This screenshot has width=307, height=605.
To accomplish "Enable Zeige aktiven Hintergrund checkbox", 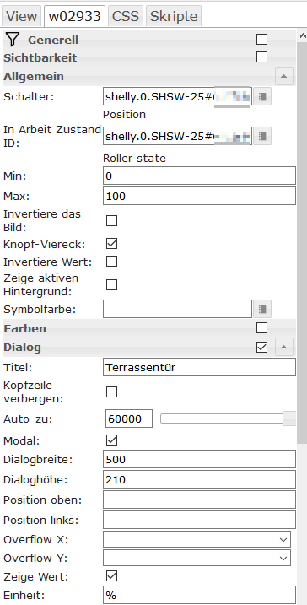I will pos(112,284).
